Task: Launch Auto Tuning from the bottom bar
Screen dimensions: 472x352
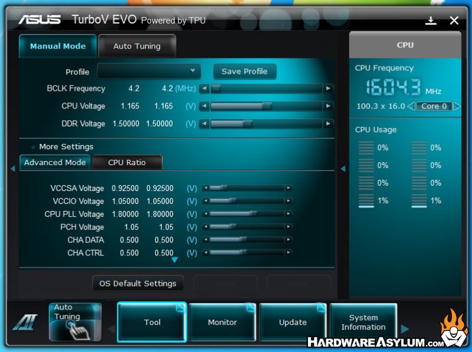Action: coord(76,322)
